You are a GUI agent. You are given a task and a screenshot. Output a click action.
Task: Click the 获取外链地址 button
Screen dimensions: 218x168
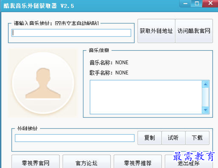pyautogui.click(x=156, y=31)
